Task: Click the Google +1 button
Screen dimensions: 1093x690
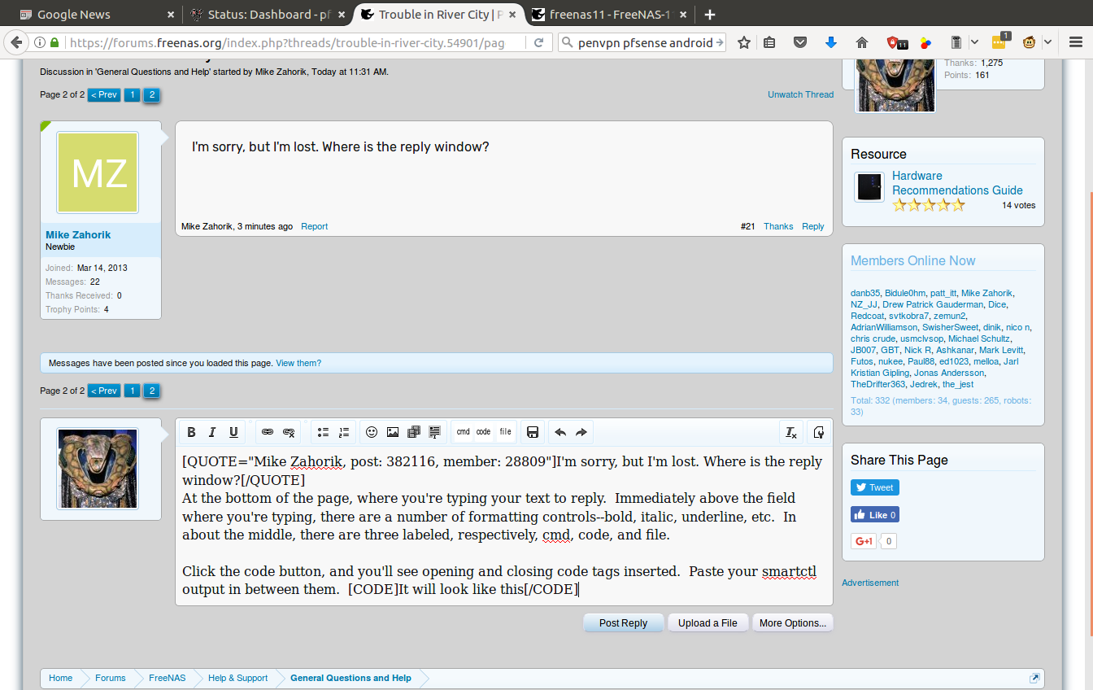Action: click(x=864, y=540)
